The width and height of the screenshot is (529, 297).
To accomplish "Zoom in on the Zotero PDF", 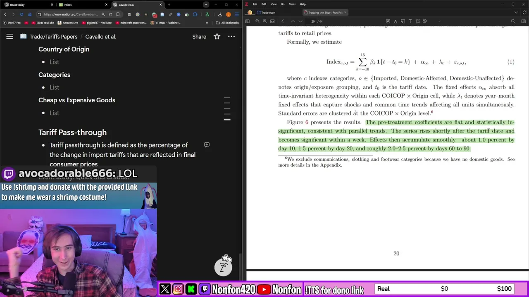I will pyautogui.click(x=265, y=21).
